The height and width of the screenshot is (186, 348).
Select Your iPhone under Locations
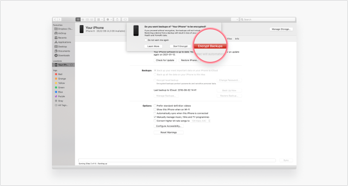point(63,65)
